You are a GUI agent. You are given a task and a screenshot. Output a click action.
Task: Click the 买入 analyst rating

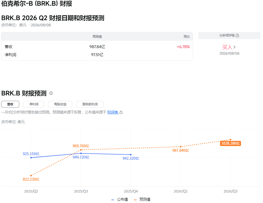227,47
